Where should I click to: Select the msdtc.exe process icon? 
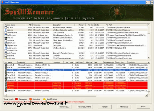6,58
